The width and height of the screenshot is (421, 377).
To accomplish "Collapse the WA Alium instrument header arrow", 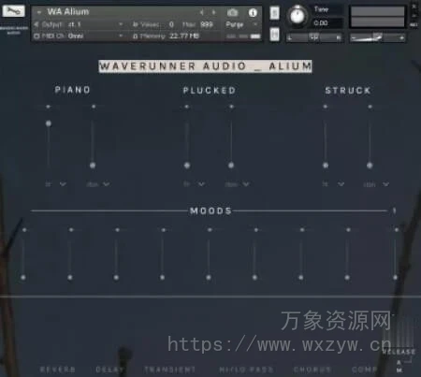I will coord(39,12).
